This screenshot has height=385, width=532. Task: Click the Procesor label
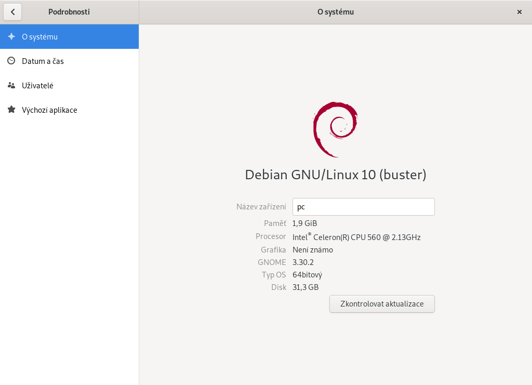(x=271, y=236)
